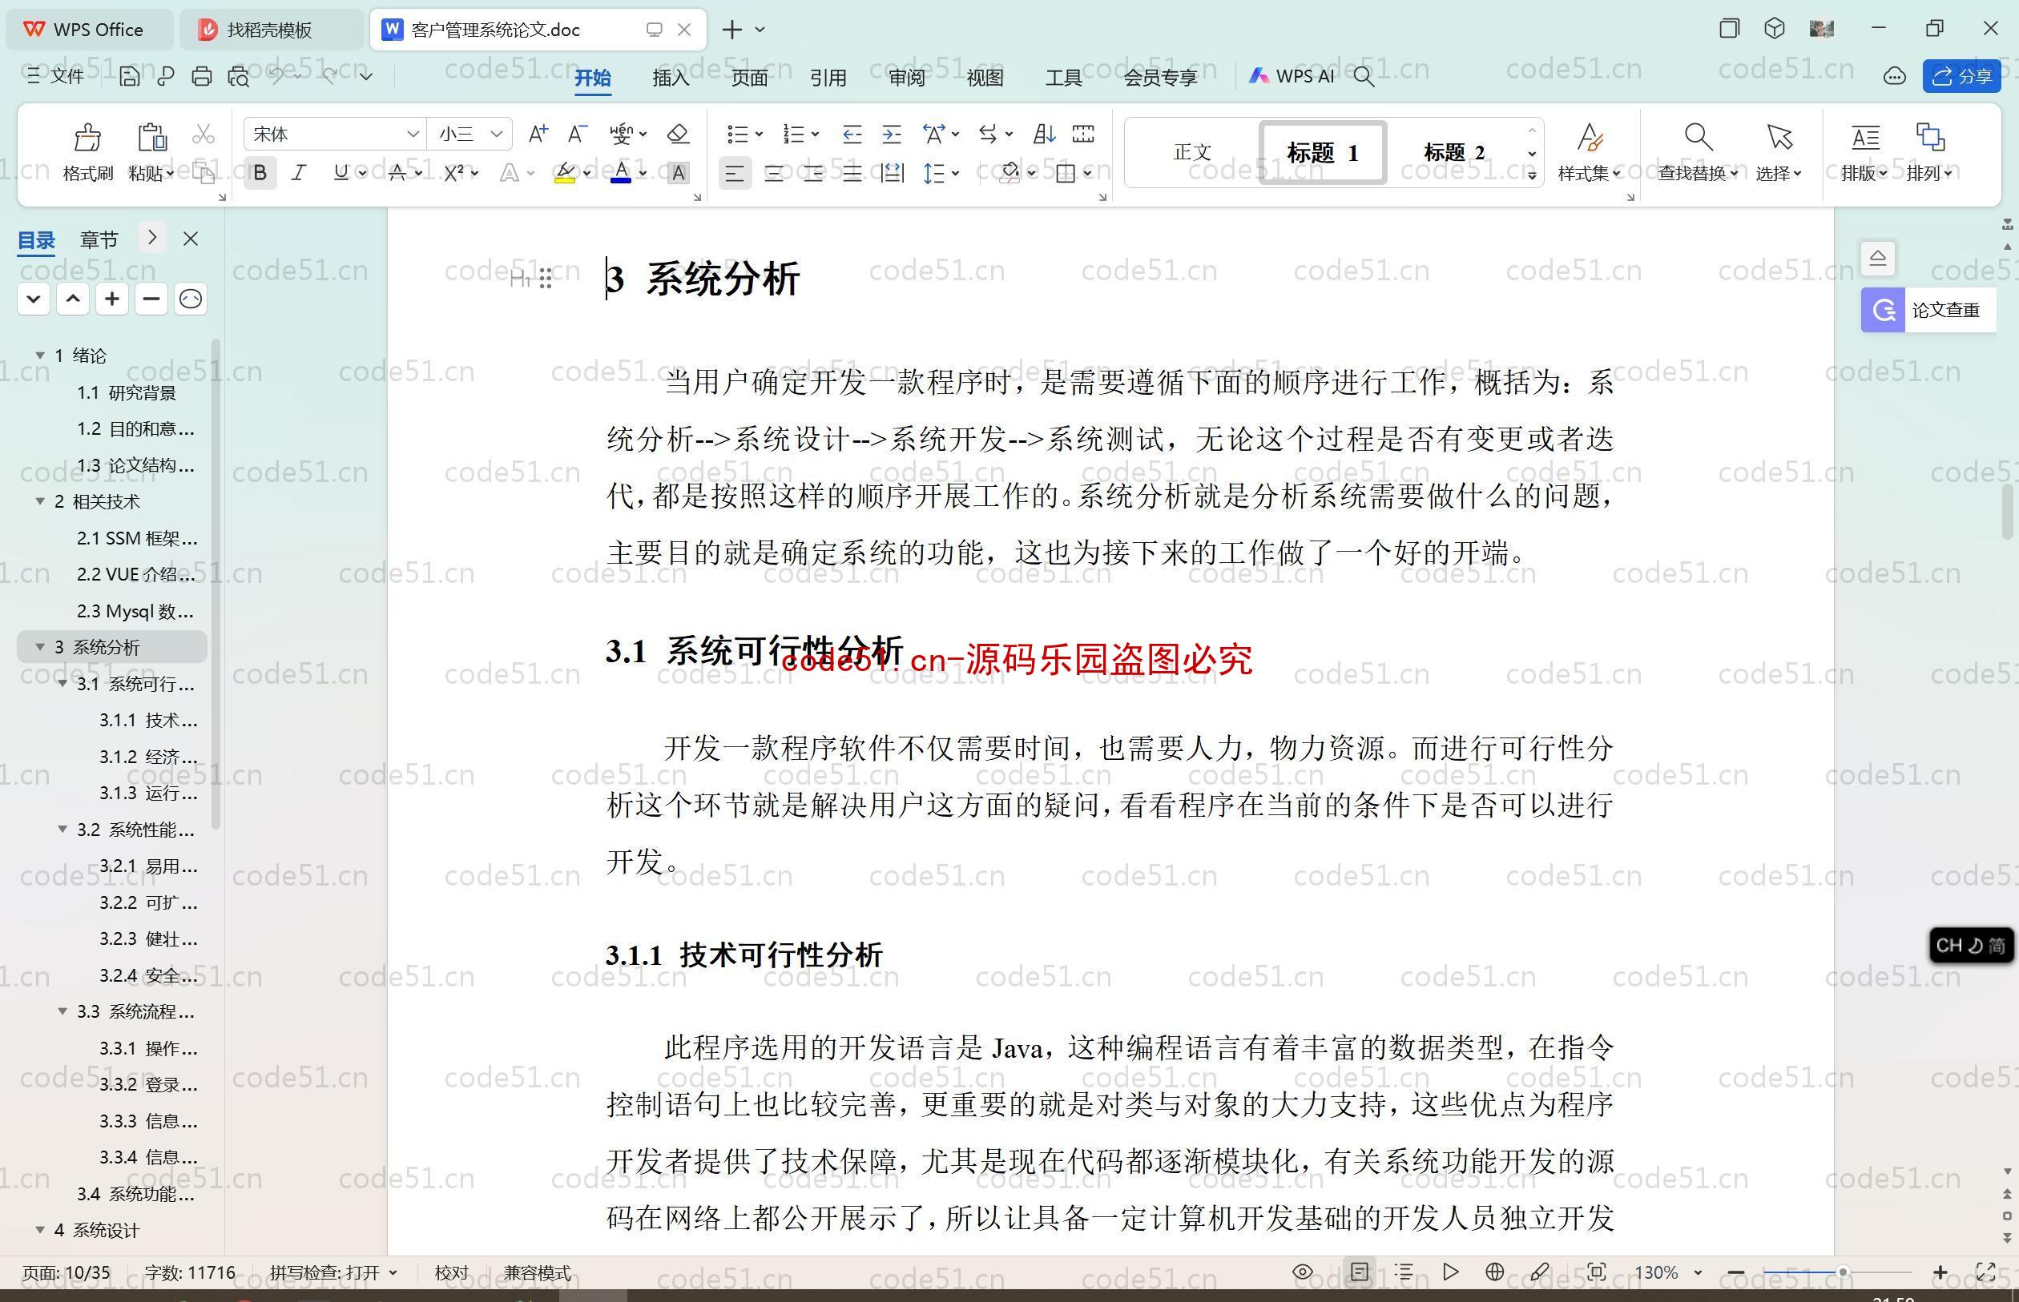Expand the styles gallery more arrow

pos(1532,176)
